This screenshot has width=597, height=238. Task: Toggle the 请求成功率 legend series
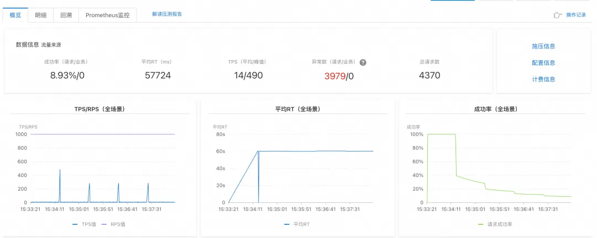pyautogui.click(x=499, y=224)
